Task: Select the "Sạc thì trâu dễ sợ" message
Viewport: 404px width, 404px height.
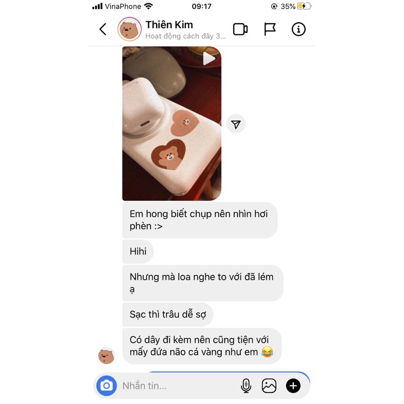Action: coord(168,314)
